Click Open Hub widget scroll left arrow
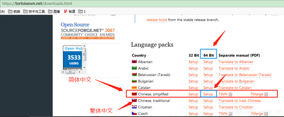The height and width of the screenshot is (117, 284). 63,72
